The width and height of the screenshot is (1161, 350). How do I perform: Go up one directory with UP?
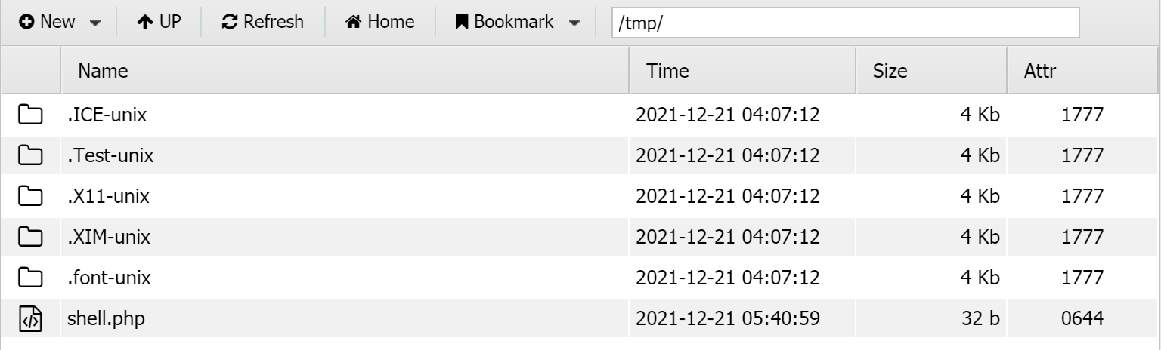[159, 22]
